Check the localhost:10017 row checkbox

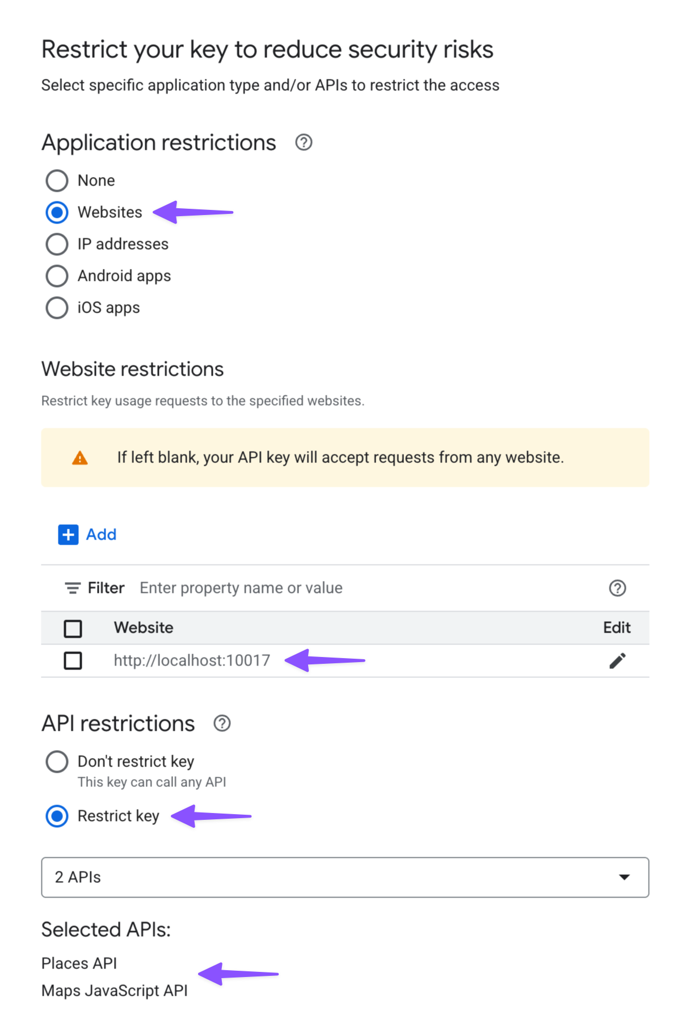73,660
